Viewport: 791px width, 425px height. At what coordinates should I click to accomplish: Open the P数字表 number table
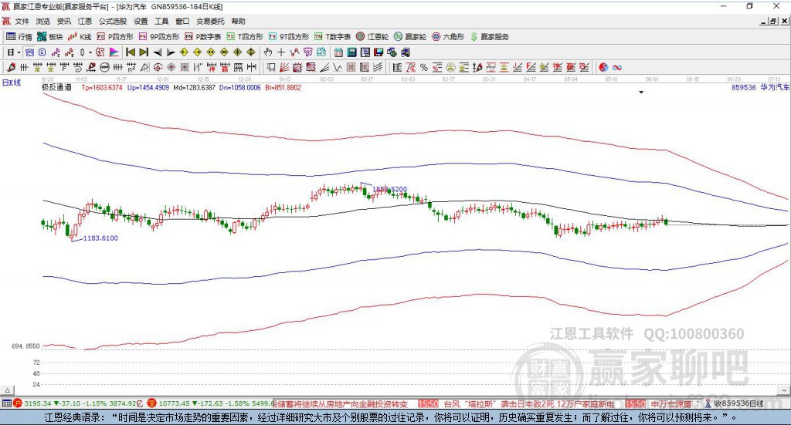point(203,37)
